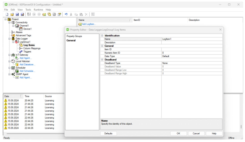
Task: Open the File menu
Action: click(6, 10)
